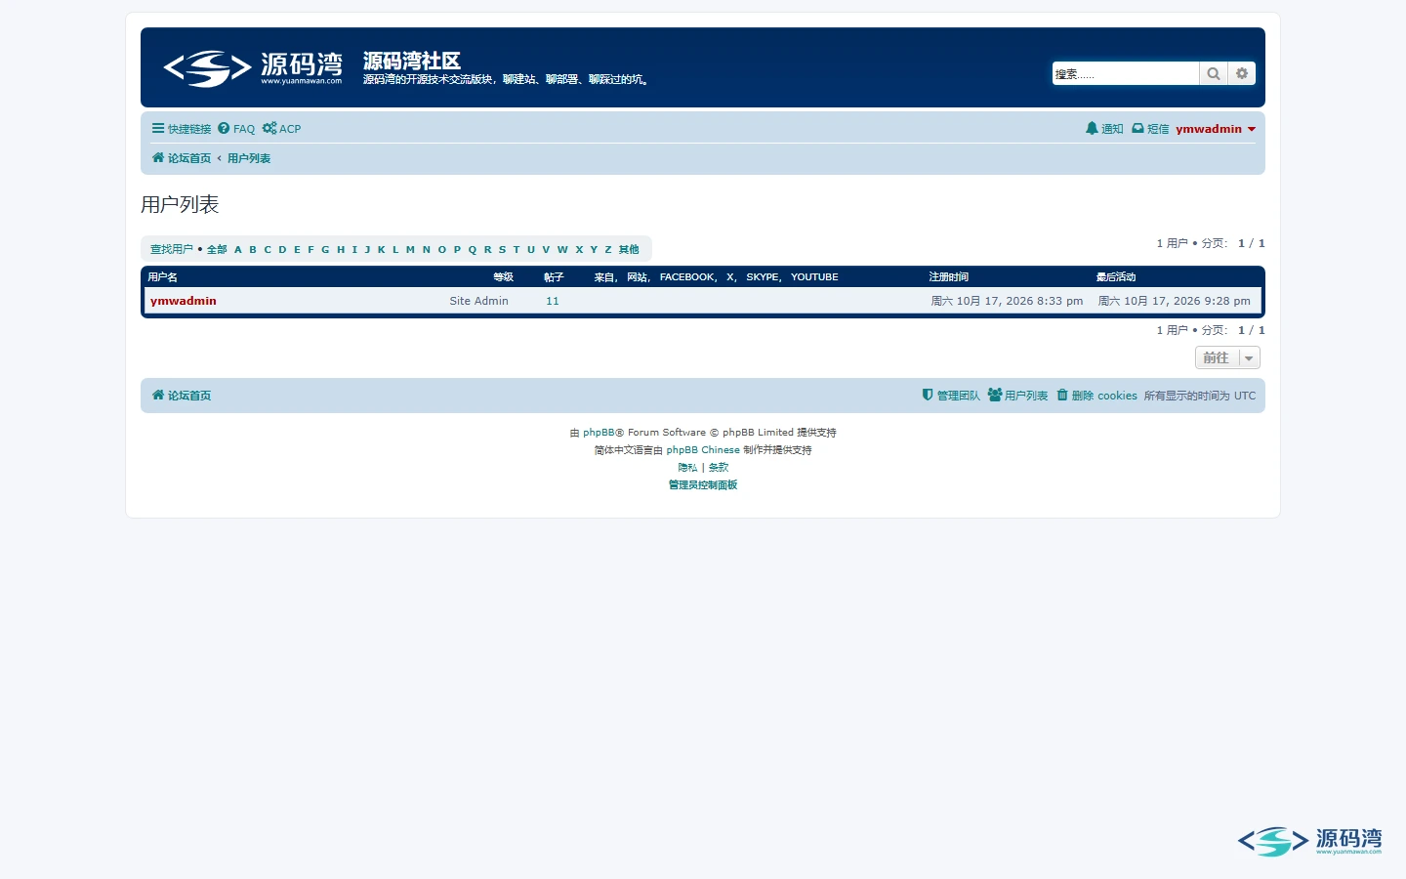Viewport: 1406px width, 879px height.
Task: Click the post count 11
Action: (x=553, y=301)
